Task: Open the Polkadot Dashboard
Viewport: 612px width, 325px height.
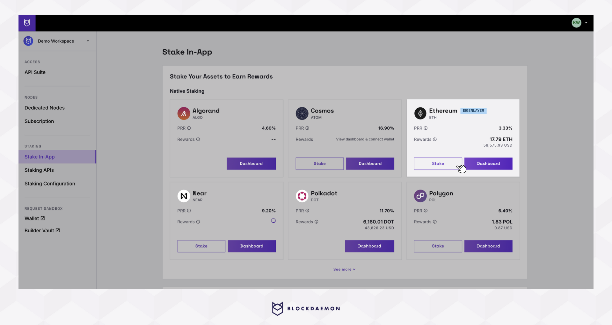Action: click(369, 246)
